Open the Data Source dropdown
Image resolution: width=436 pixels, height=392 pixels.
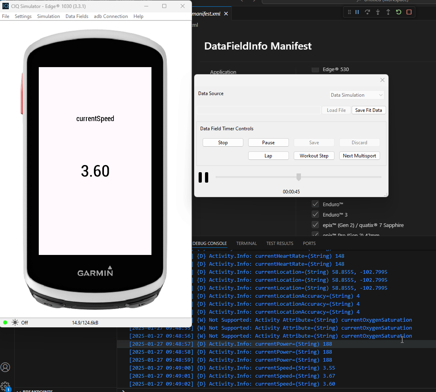click(356, 95)
